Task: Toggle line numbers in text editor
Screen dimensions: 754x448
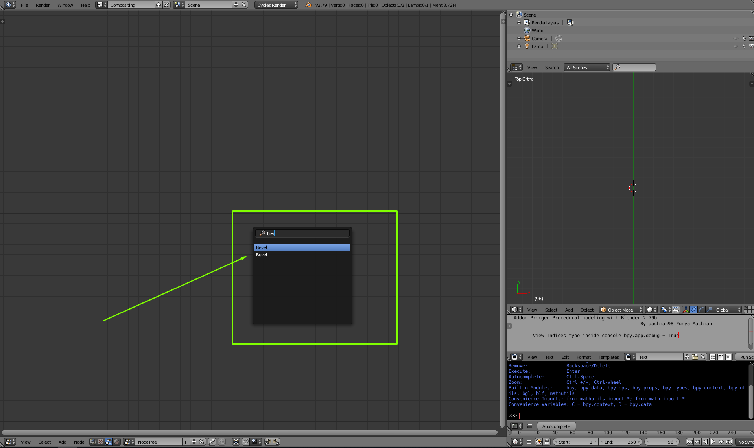Action: point(713,357)
